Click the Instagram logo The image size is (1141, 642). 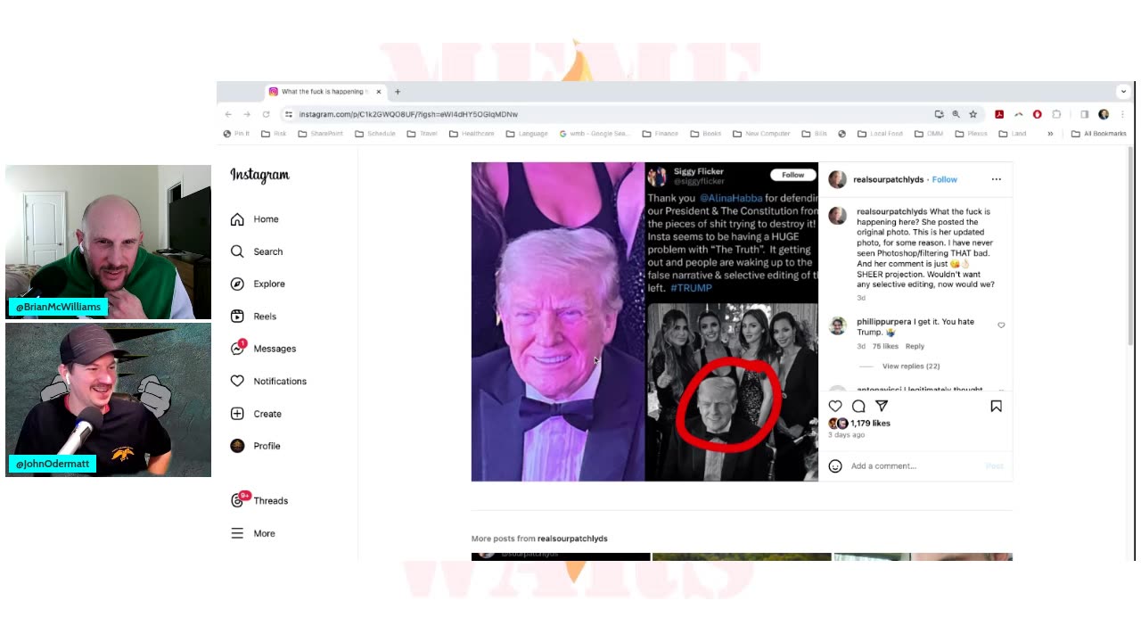[259, 175]
